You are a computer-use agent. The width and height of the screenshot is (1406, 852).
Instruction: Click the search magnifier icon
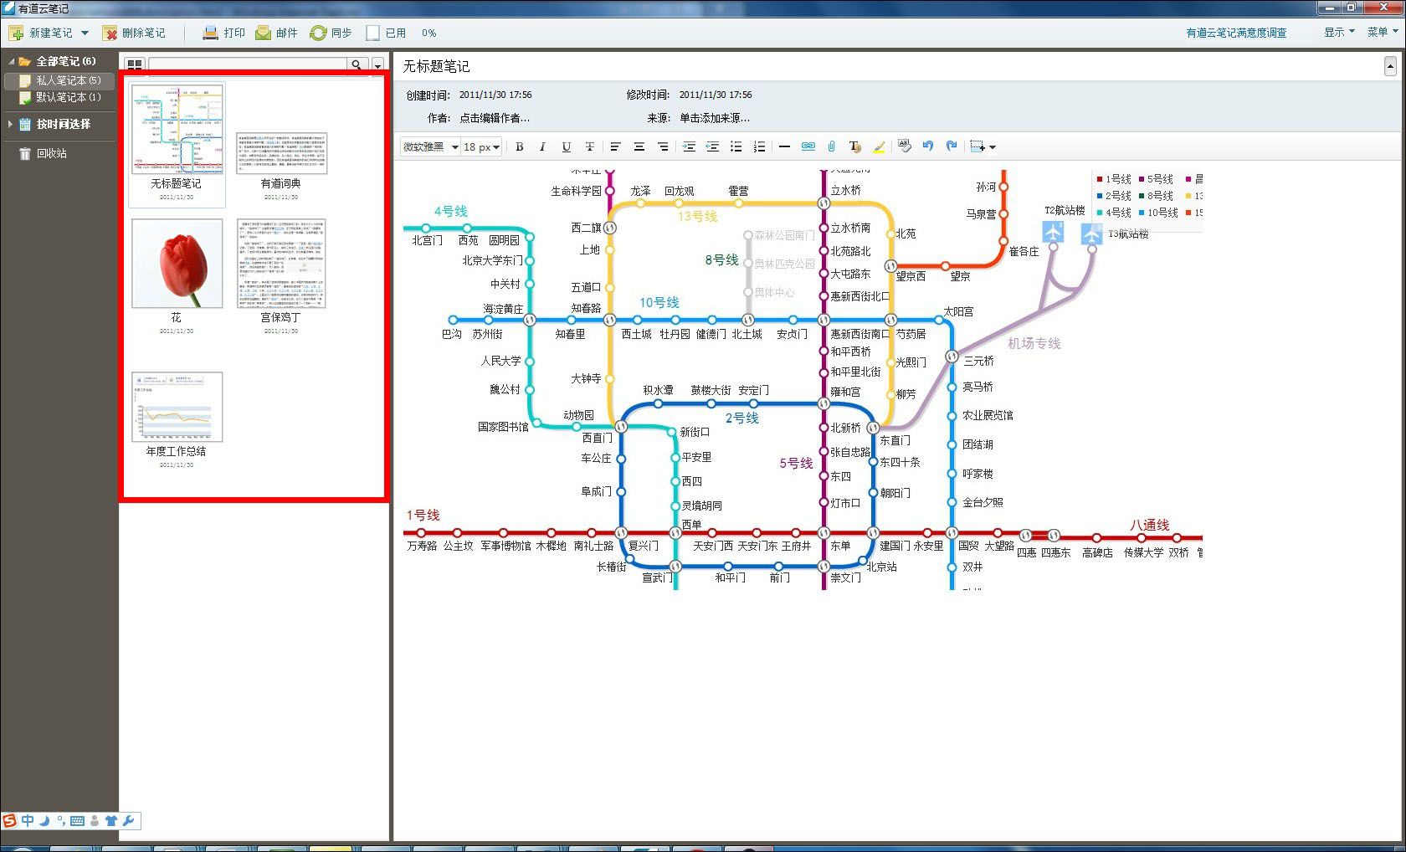[357, 64]
